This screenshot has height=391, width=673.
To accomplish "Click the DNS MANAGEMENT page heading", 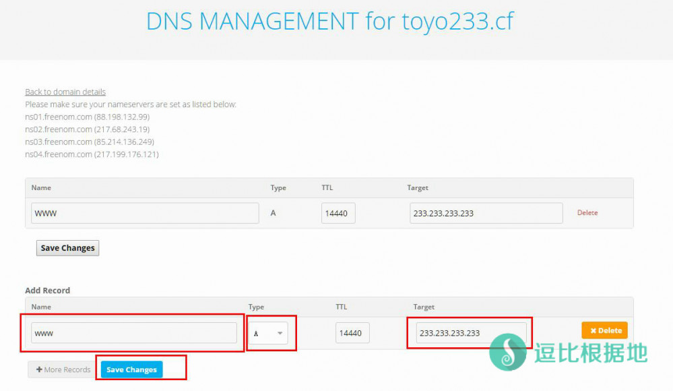I will (x=329, y=22).
